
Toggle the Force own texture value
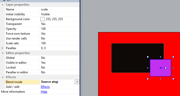[x=59, y=34]
